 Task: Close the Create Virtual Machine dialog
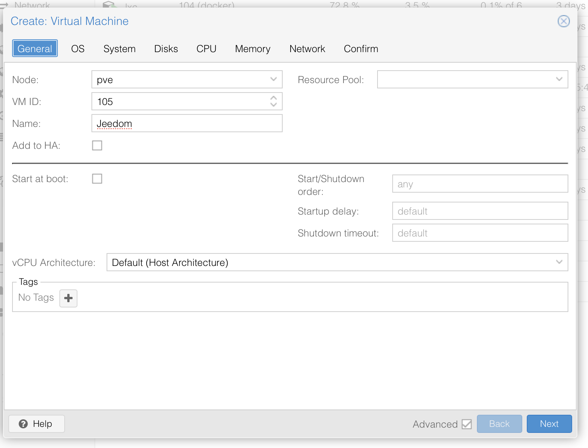tap(564, 21)
